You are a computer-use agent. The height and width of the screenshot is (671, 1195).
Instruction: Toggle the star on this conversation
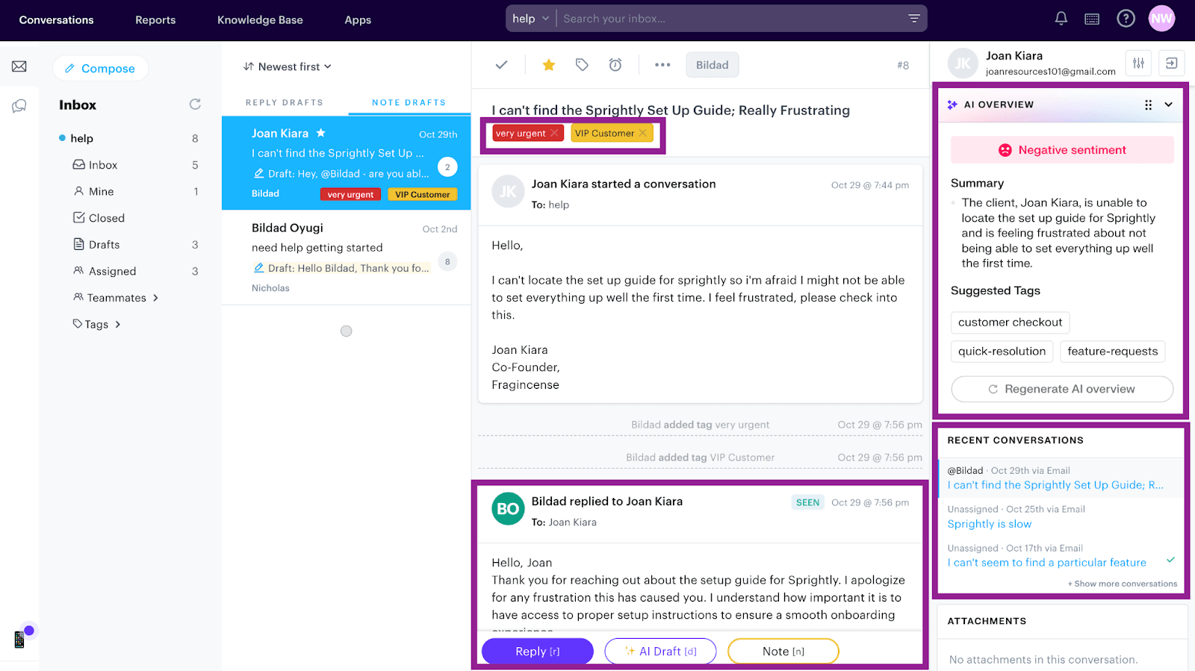548,65
